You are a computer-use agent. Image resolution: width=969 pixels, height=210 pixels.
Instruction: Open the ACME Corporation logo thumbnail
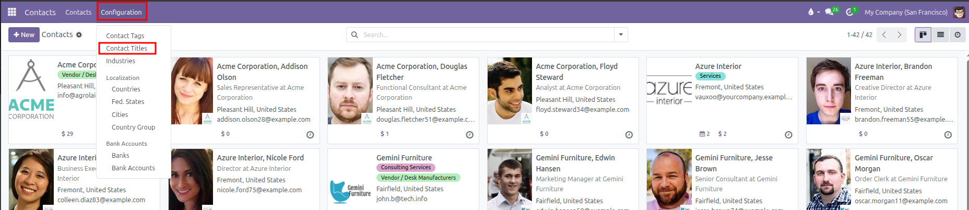(x=31, y=90)
